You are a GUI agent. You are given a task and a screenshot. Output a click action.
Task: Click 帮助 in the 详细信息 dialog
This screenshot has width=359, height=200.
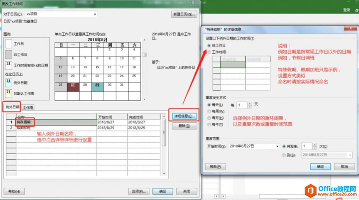(216, 167)
